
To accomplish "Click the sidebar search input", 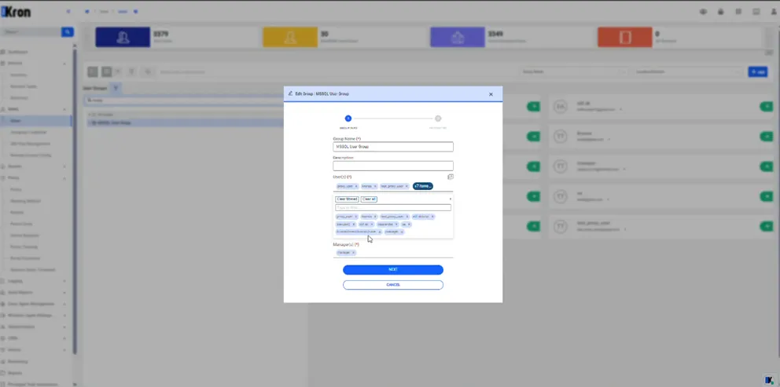I will (31, 32).
